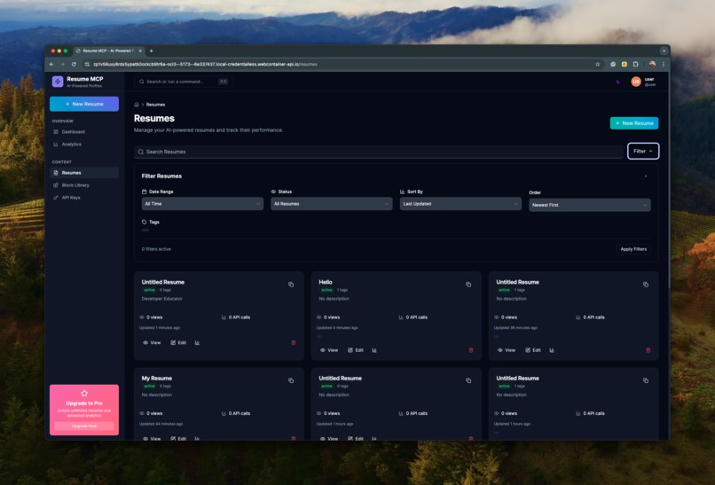Duplicate My Resume using its copy icon
Screen dimensions: 715x485
click(291, 380)
